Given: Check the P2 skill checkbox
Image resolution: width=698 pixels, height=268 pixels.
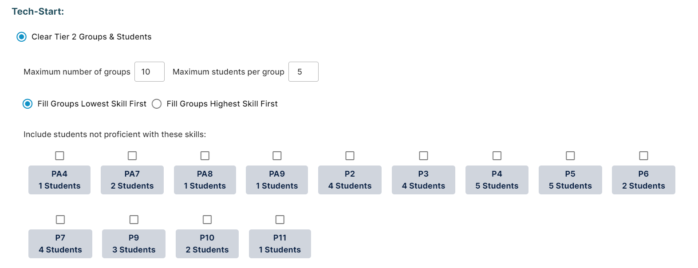Looking at the screenshot, I should [x=350, y=156].
